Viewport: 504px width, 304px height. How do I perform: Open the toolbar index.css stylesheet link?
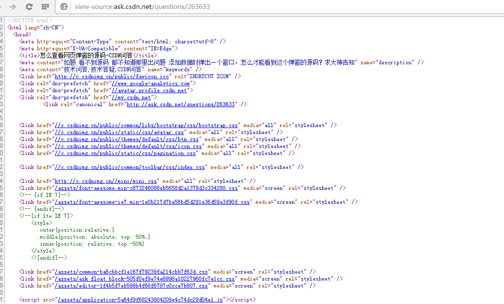[130, 167]
